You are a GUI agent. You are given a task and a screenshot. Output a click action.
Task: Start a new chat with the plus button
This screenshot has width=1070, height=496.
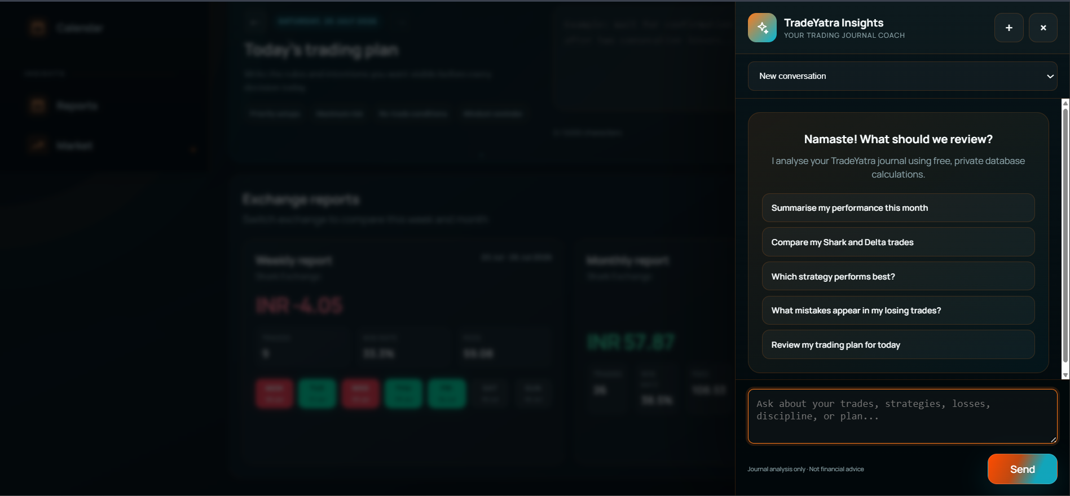(1009, 28)
